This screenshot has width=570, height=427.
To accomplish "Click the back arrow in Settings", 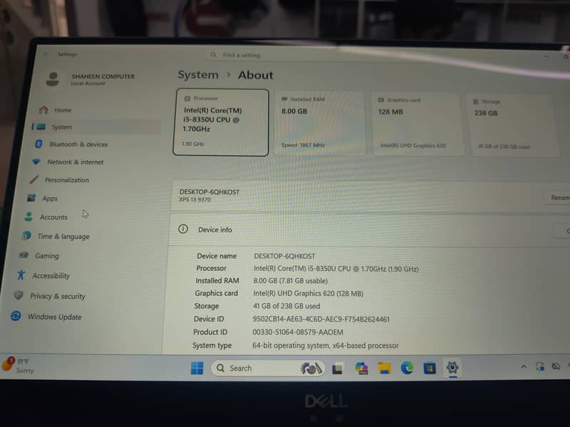I will (x=46, y=54).
